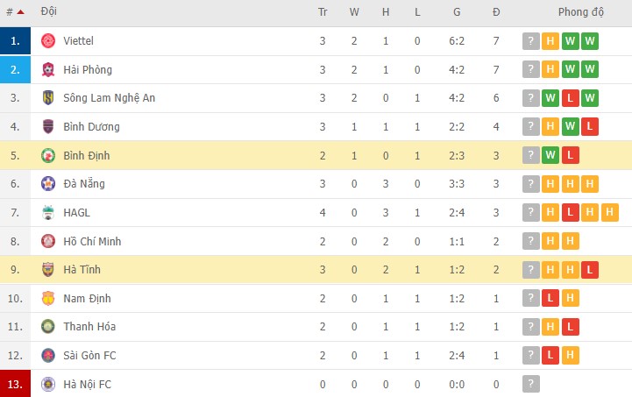Viewport: 632px width, 397px height.
Task: Click HAGL's red L form badge
Action: [x=571, y=212]
